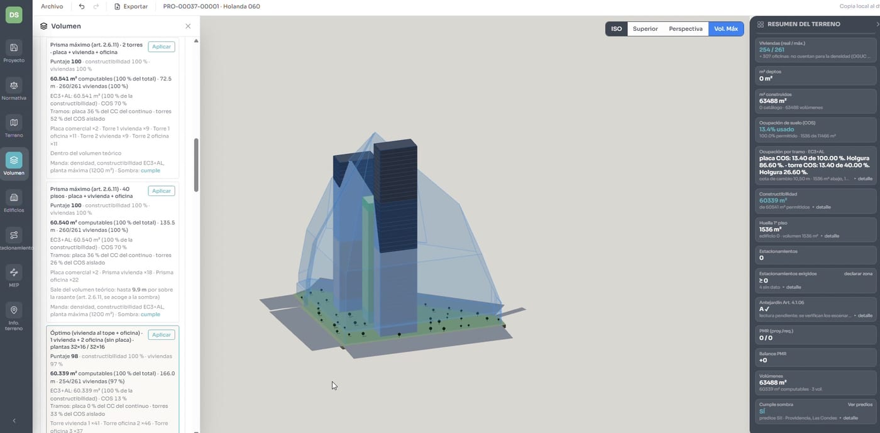Viewport: 880px width, 433px height.
Task: Apply the Óptimo vivienda al tope option
Action: (x=162, y=335)
